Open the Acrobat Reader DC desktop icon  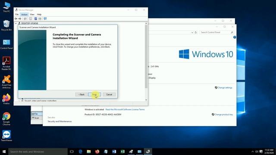[x=6, y=63]
